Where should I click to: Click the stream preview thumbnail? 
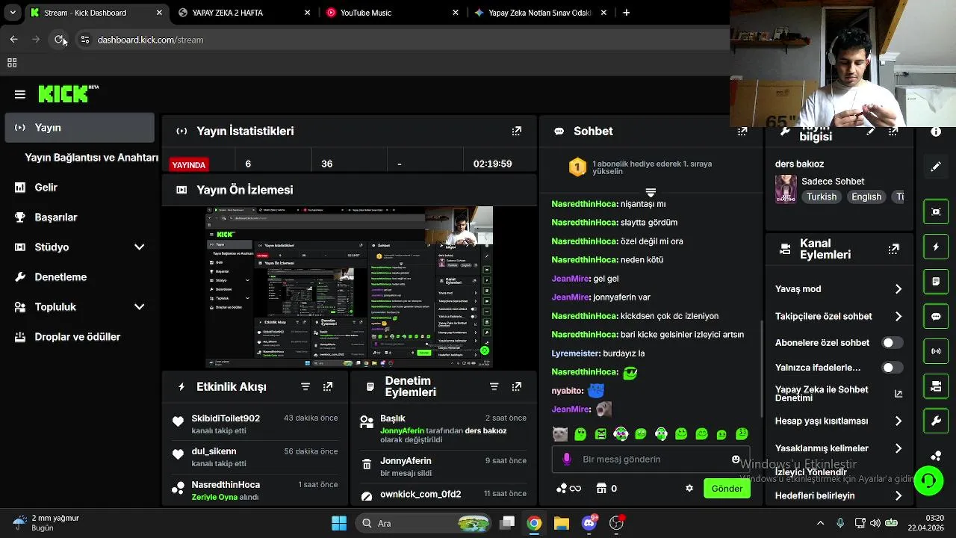coord(350,287)
